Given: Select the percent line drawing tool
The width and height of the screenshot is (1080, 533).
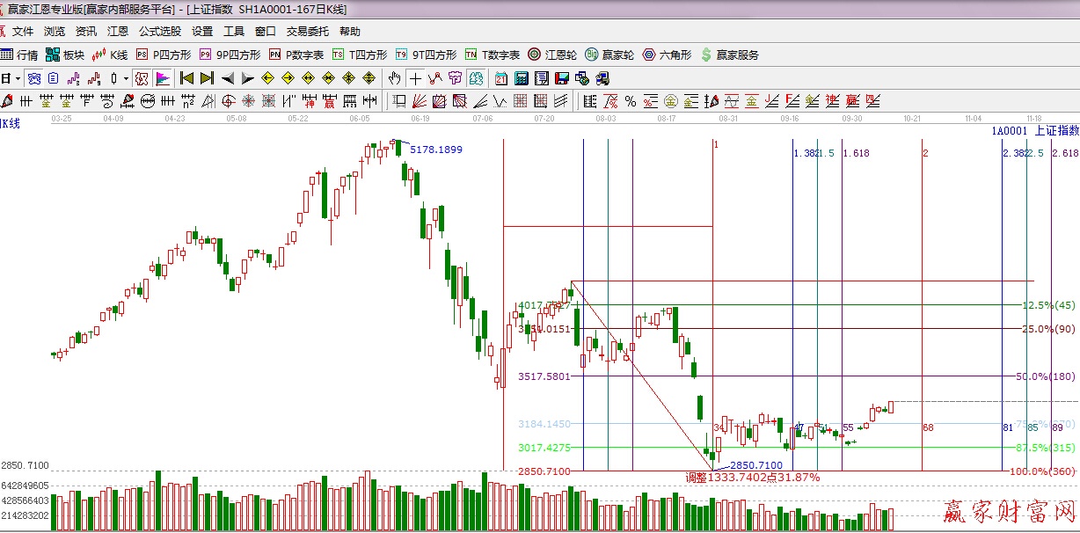Looking at the screenshot, I should click(630, 100).
